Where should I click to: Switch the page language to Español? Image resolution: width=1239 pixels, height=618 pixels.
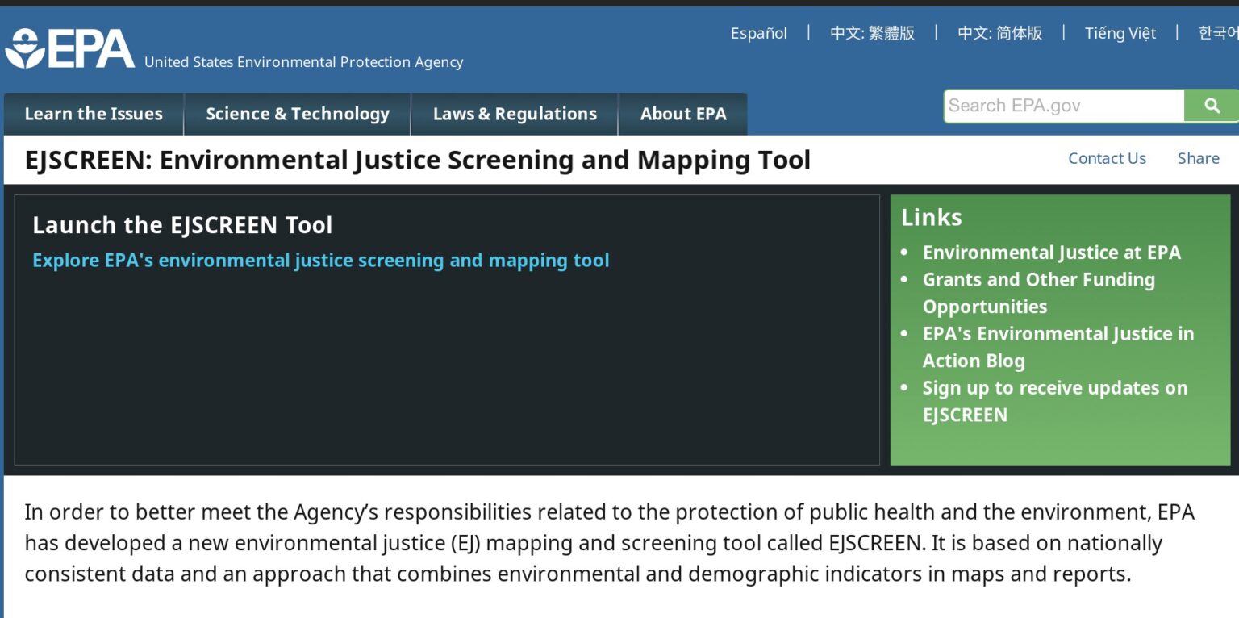tap(758, 33)
